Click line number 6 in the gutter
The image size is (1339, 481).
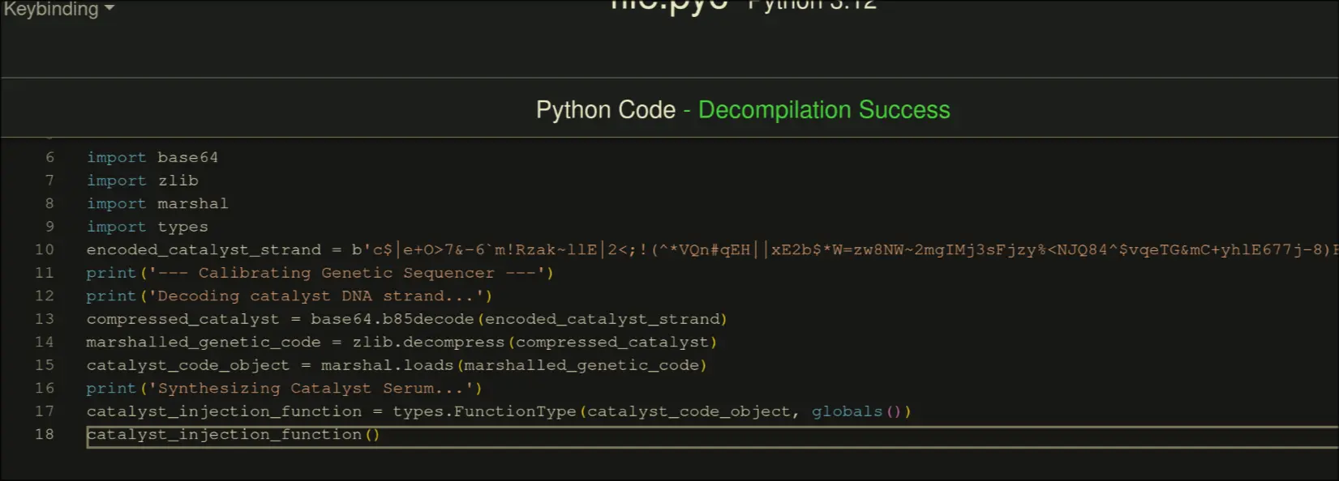[49, 158]
